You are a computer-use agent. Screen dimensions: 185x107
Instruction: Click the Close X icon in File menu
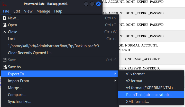coord(4,32)
